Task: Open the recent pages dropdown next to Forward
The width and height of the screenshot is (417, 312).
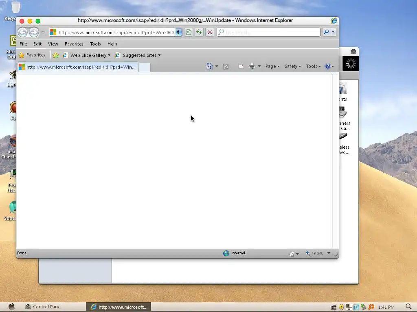Action: 43,32
